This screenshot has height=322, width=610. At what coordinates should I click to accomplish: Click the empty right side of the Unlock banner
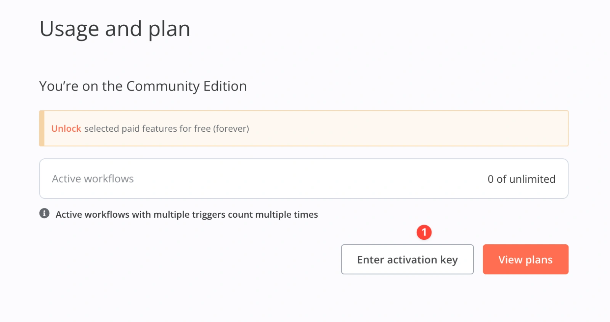point(419,129)
